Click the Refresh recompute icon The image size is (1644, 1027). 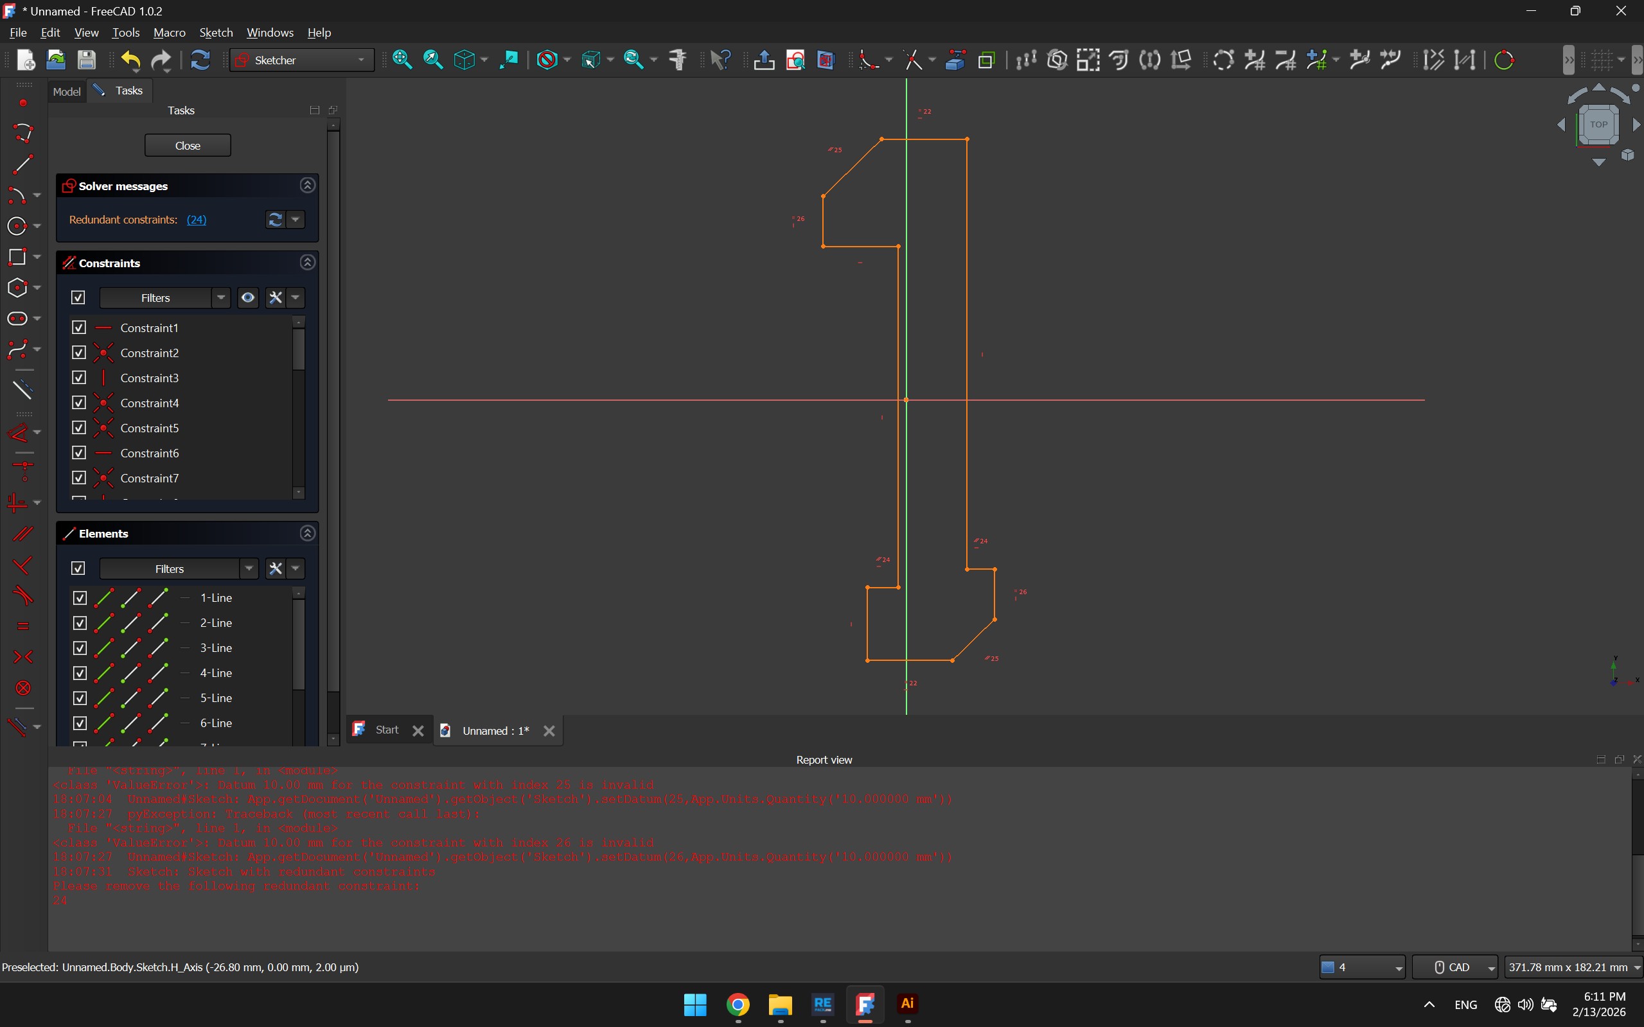(x=200, y=60)
